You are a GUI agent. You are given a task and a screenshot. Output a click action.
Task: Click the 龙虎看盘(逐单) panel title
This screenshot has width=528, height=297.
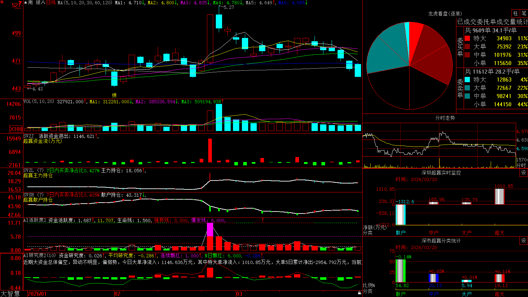(445, 14)
